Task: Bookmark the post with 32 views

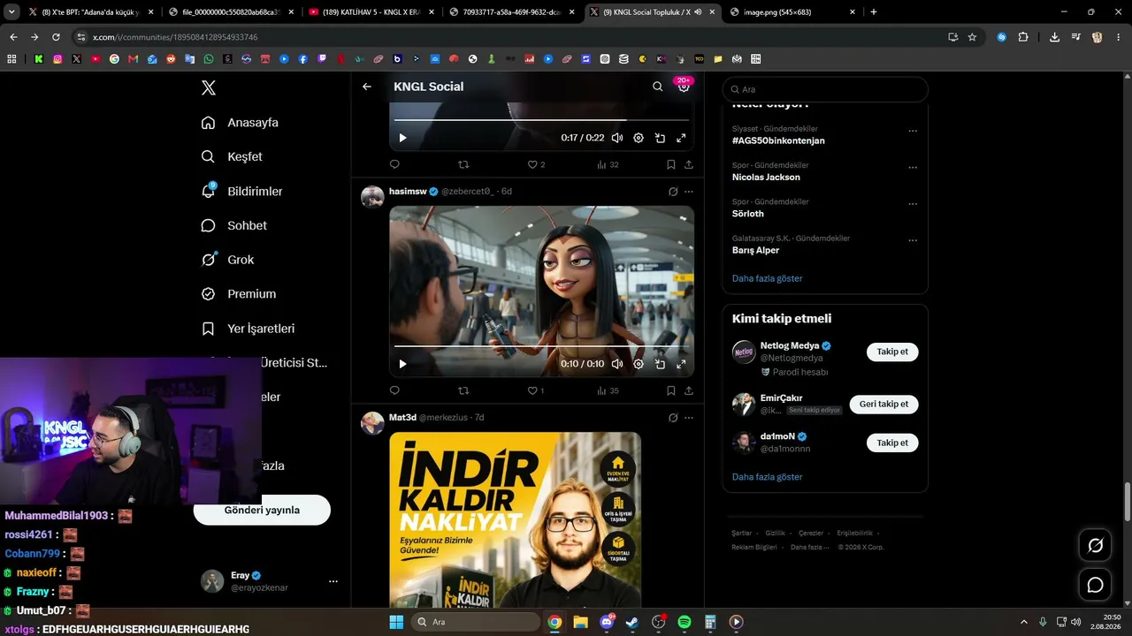Action: tap(671, 164)
